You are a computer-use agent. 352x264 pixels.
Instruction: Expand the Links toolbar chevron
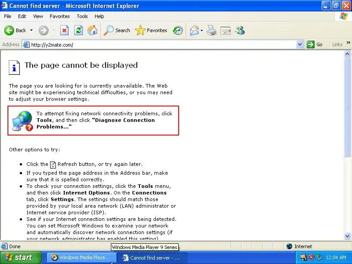pos(348,43)
